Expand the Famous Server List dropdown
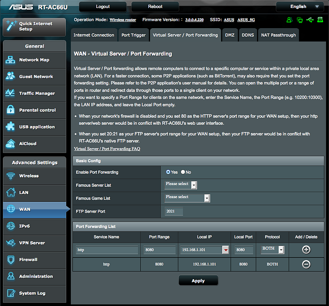This screenshot has width=329, height=306. pyautogui.click(x=180, y=185)
